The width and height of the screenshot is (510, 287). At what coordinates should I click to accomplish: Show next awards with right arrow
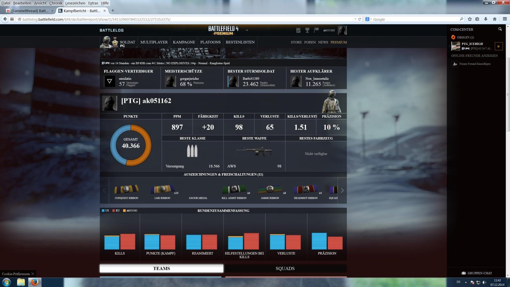pyautogui.click(x=342, y=190)
